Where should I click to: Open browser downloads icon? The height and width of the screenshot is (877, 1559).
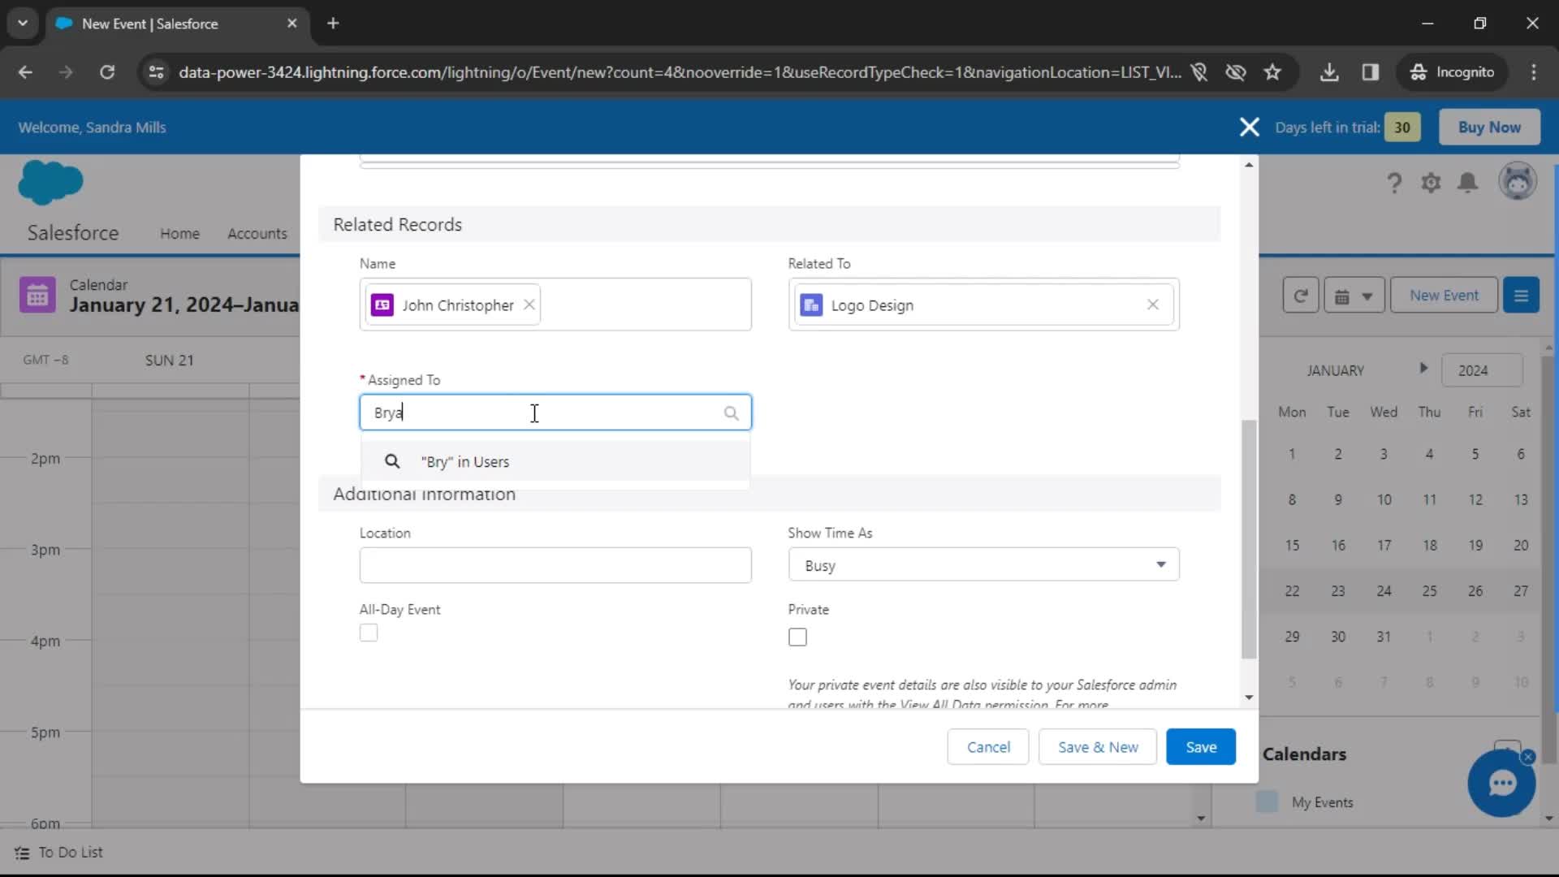point(1329,72)
